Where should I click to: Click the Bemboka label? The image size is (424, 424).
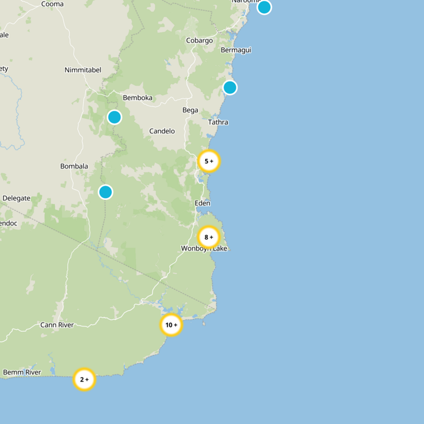click(137, 98)
